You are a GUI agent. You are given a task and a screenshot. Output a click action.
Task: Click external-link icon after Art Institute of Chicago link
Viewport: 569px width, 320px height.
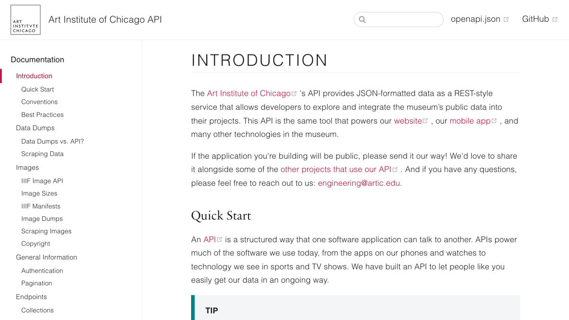click(x=294, y=93)
